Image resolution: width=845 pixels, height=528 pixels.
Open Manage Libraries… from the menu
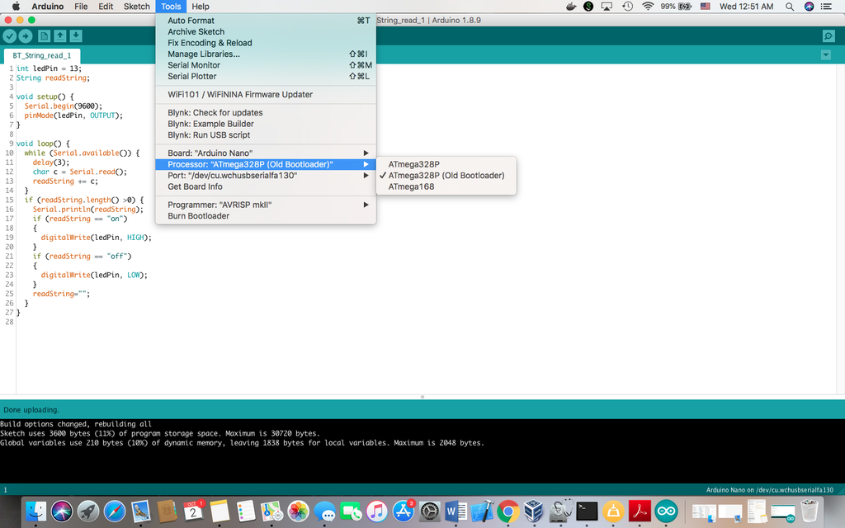(266, 54)
